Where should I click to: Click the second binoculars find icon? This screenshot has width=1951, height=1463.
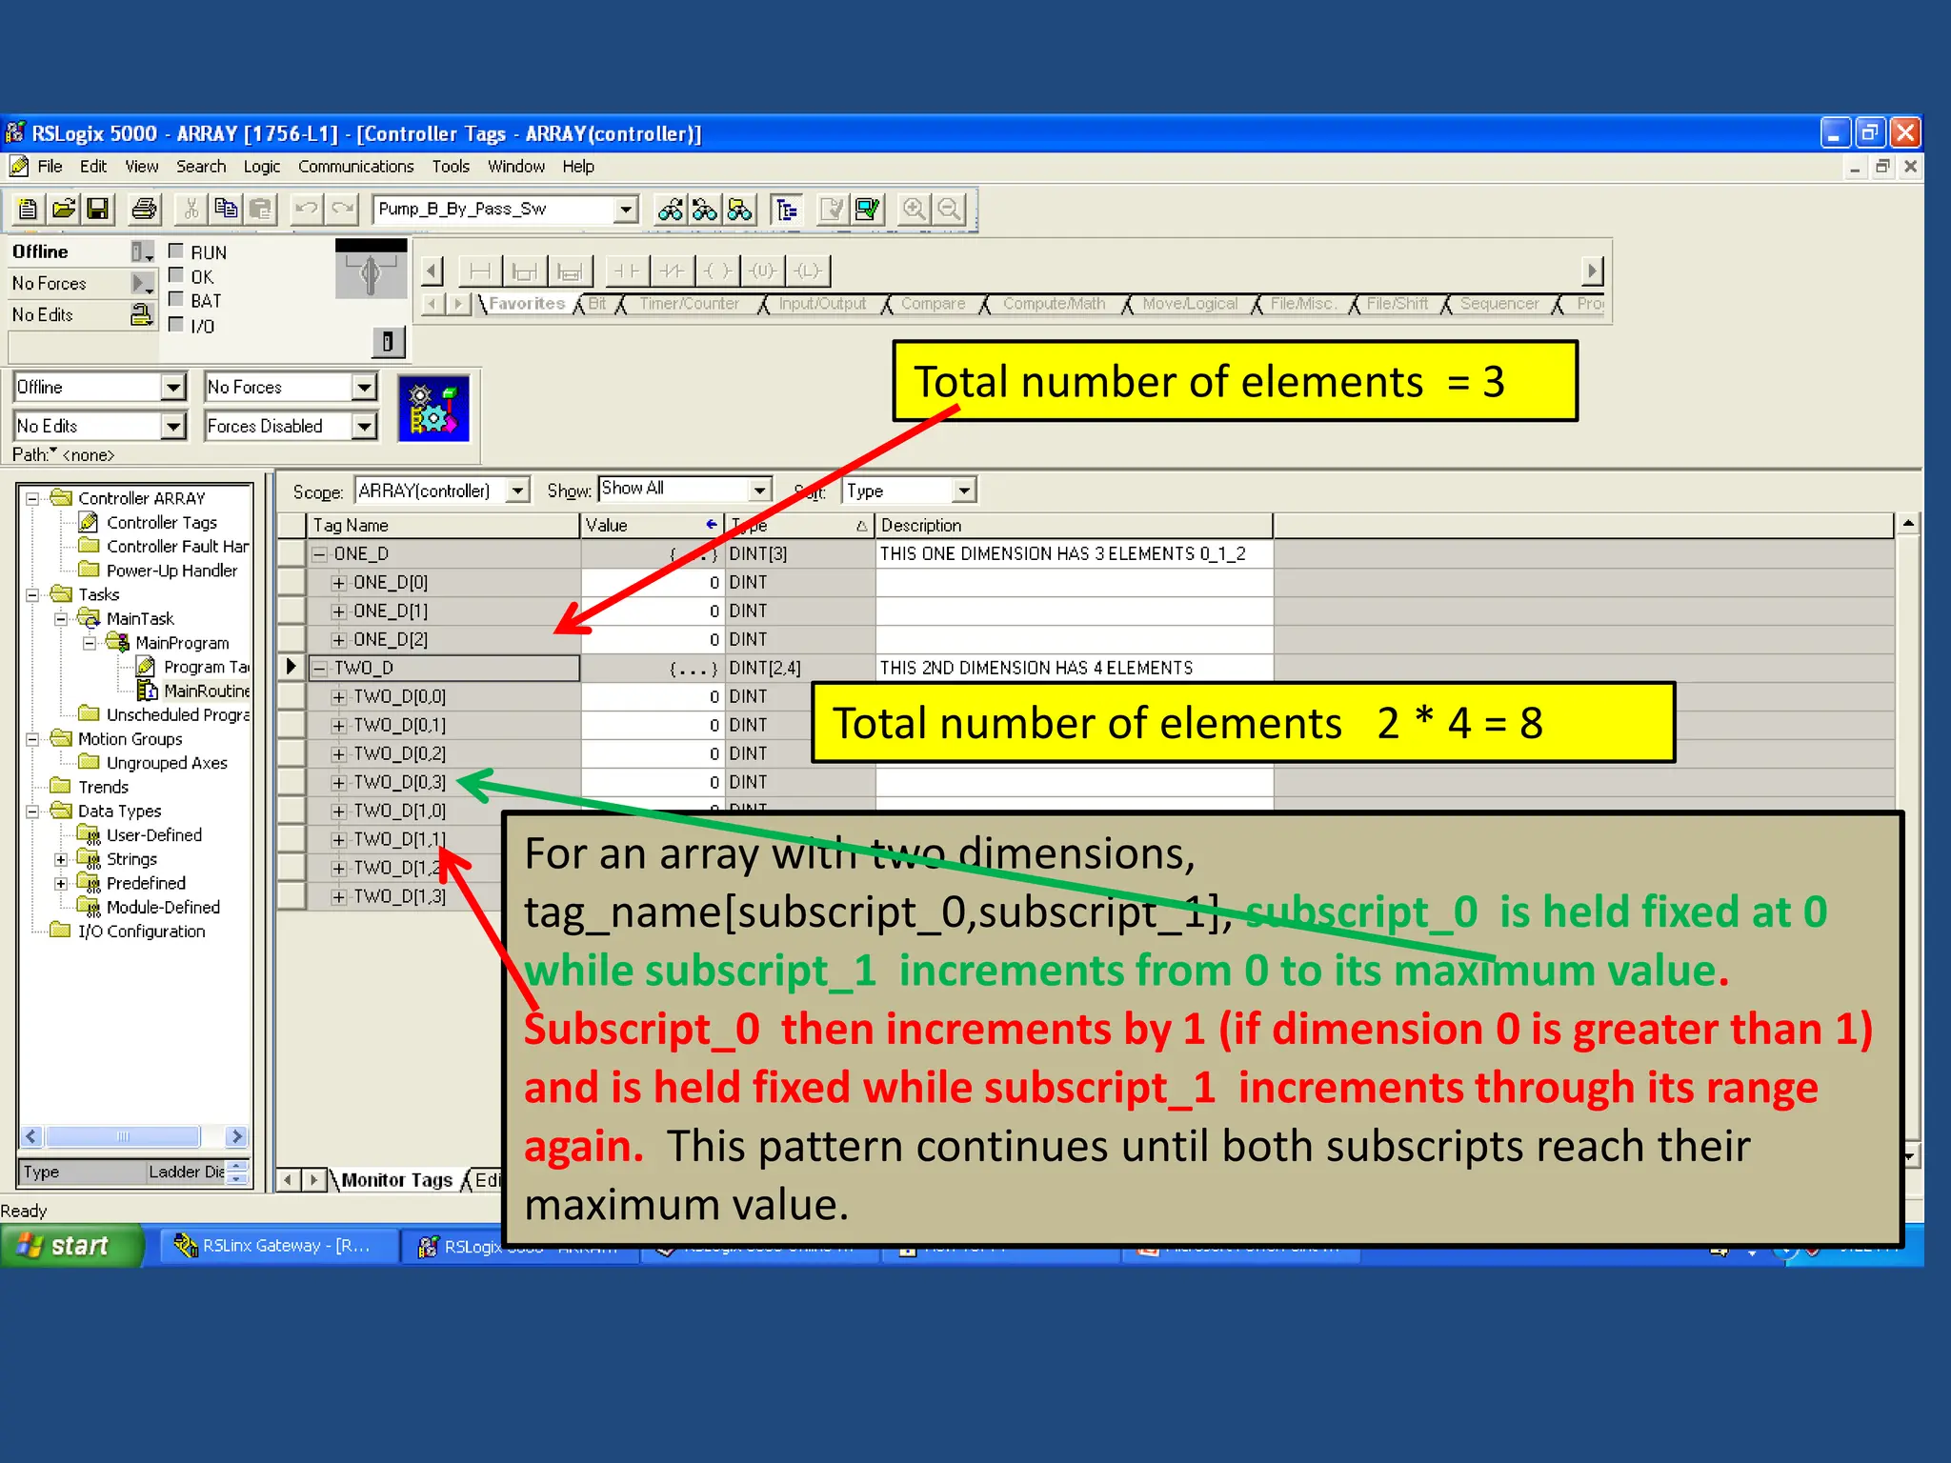705,210
